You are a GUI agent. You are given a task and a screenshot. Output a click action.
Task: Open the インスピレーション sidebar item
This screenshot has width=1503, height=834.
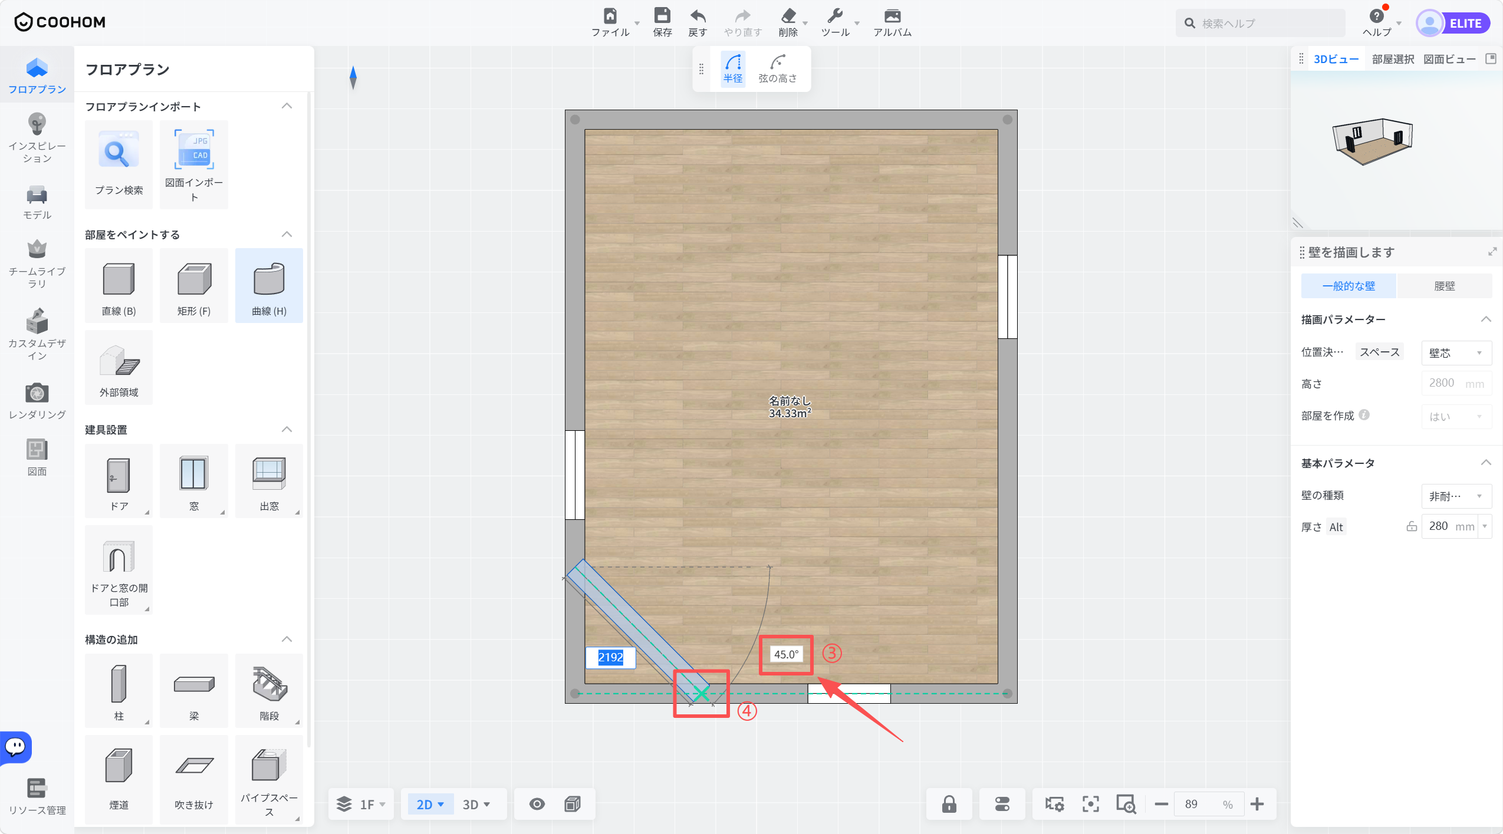pyautogui.click(x=37, y=139)
